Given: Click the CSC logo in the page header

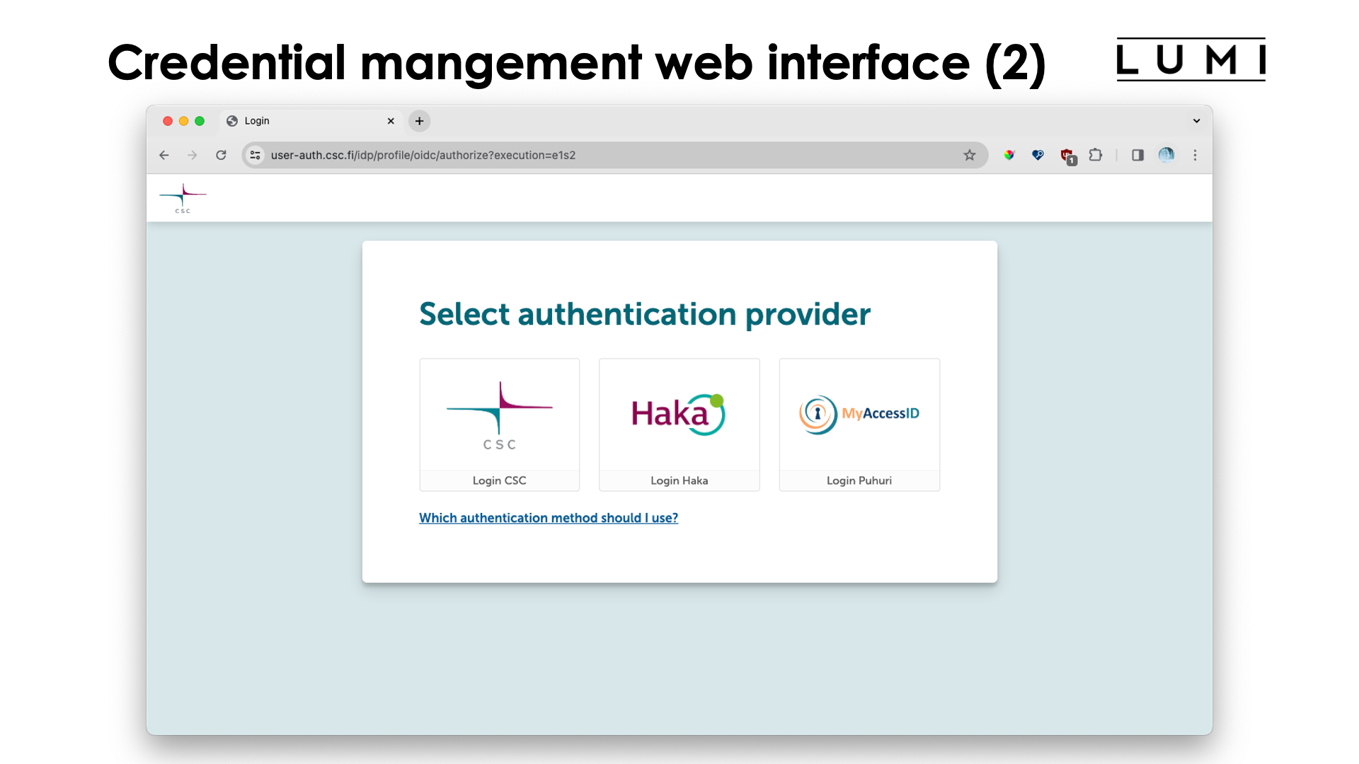Looking at the screenshot, I should coord(183,198).
